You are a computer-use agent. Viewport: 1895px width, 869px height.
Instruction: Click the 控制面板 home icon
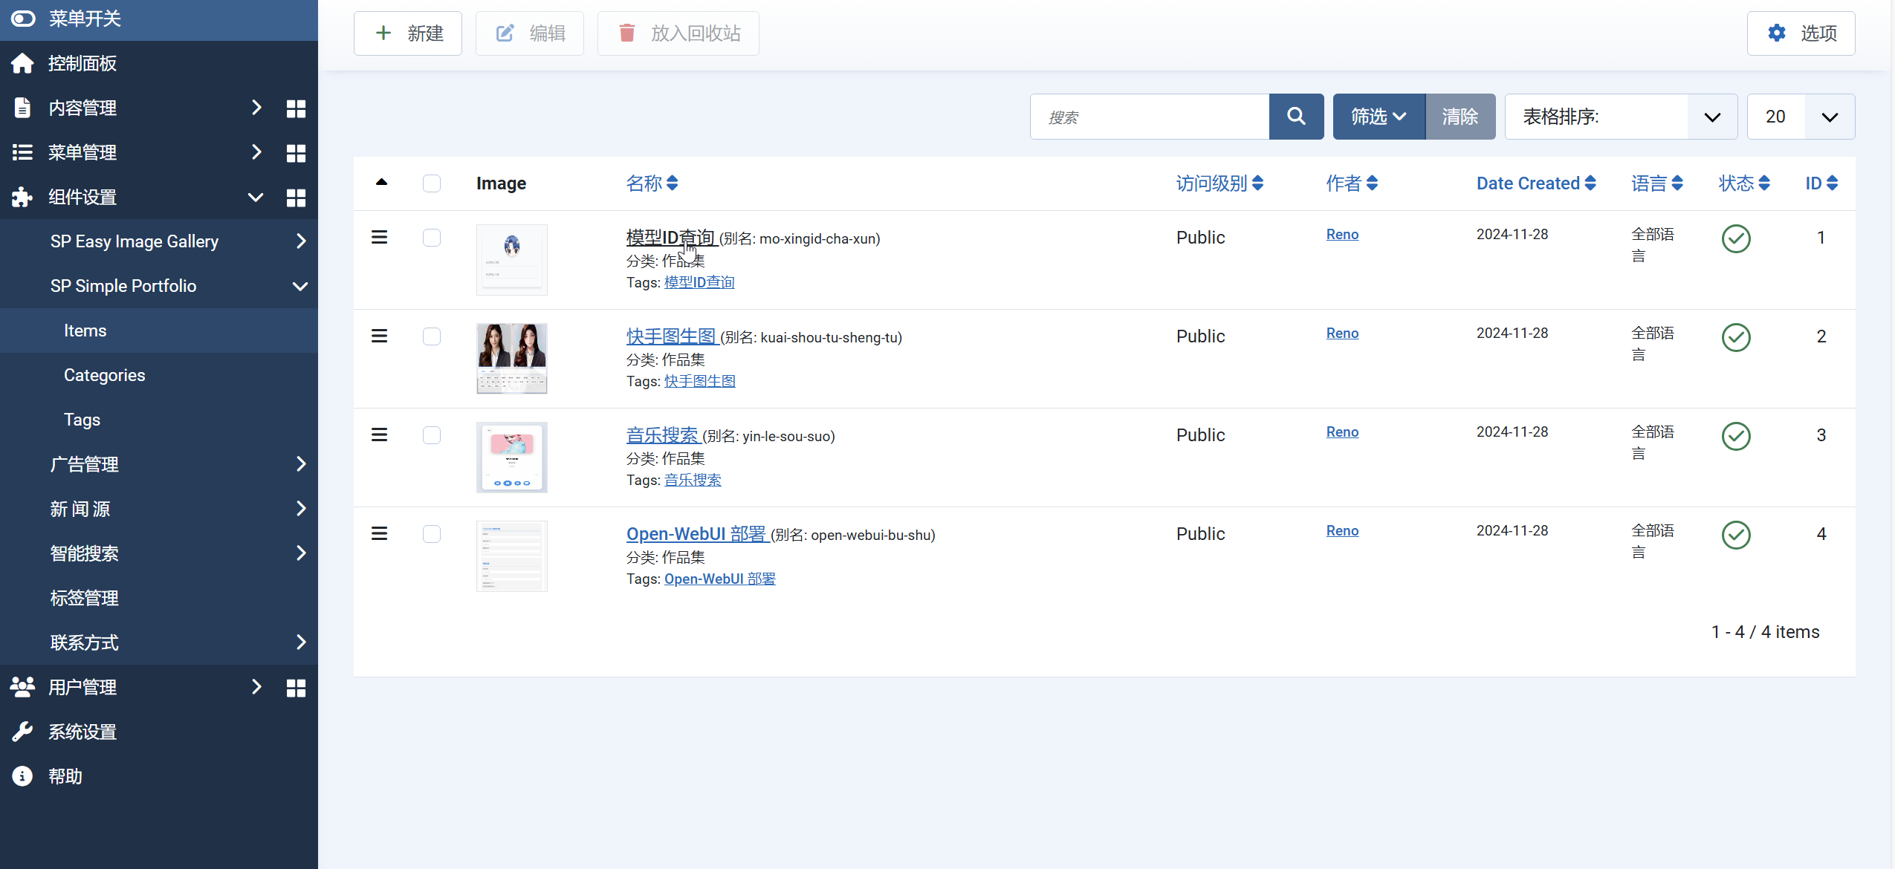pos(22,63)
